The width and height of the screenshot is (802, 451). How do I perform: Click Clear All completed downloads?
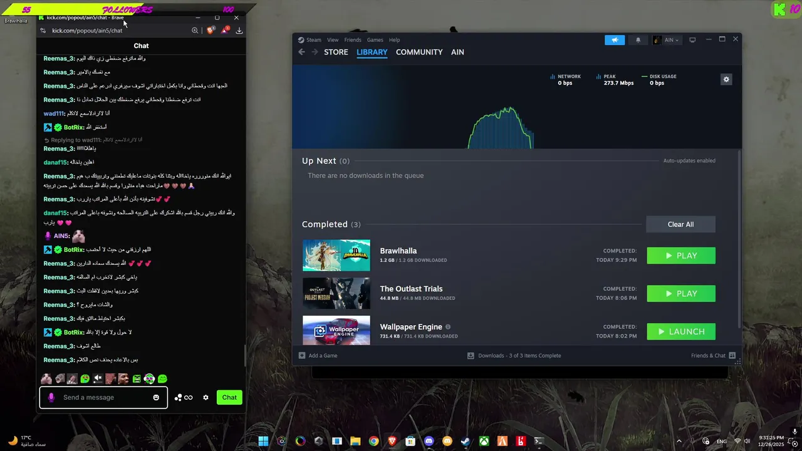(680, 224)
